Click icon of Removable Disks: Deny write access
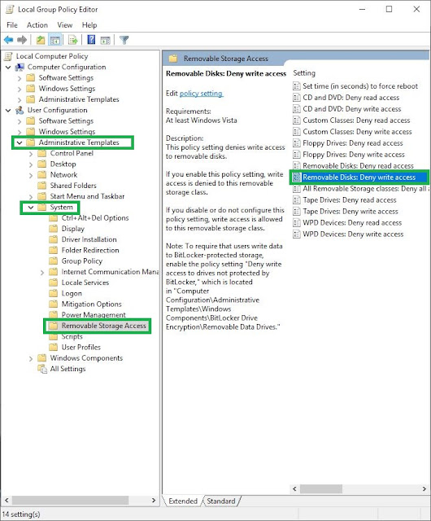 297,177
